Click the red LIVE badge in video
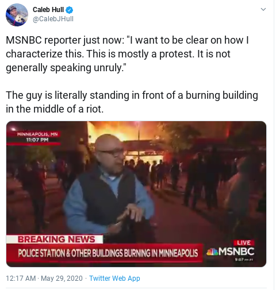Image resolution: width=276 pixels, height=290 pixels. tap(244, 243)
